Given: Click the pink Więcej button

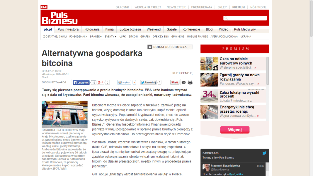Looking at the screenshot, I should coord(235,130).
